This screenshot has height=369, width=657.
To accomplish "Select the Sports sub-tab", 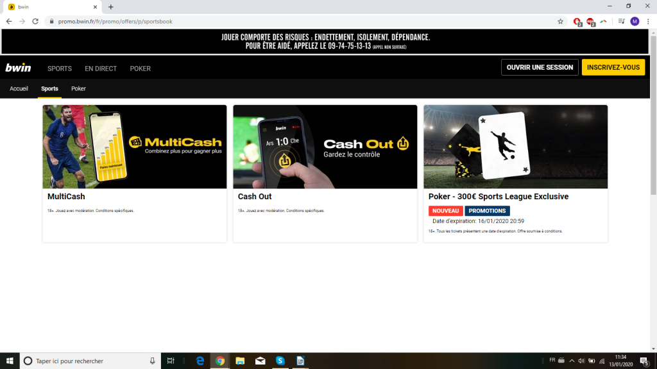I will tap(49, 88).
